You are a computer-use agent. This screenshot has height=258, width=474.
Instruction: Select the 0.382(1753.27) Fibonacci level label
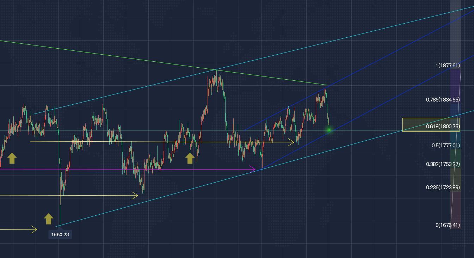click(x=443, y=164)
